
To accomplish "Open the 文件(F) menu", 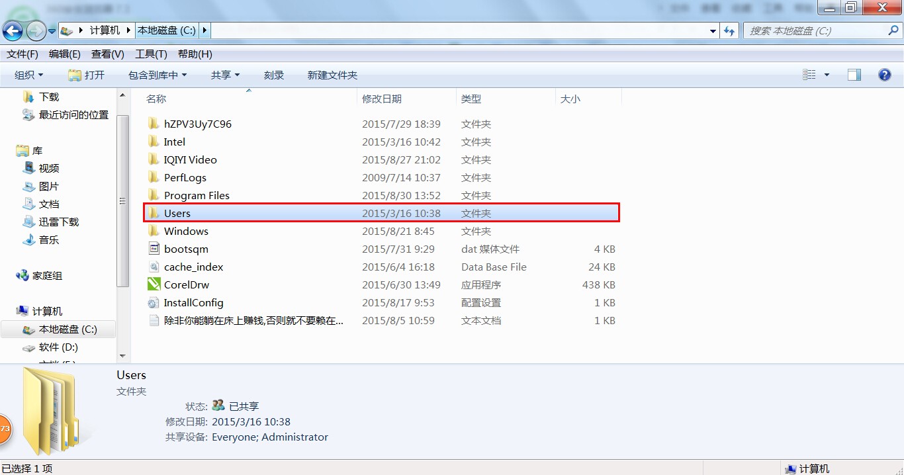I will click(23, 54).
